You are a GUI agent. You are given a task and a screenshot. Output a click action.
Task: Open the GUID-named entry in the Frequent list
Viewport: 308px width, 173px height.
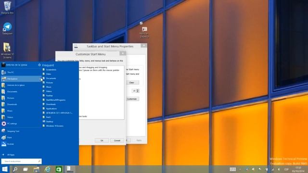pyautogui.click(x=60, y=113)
